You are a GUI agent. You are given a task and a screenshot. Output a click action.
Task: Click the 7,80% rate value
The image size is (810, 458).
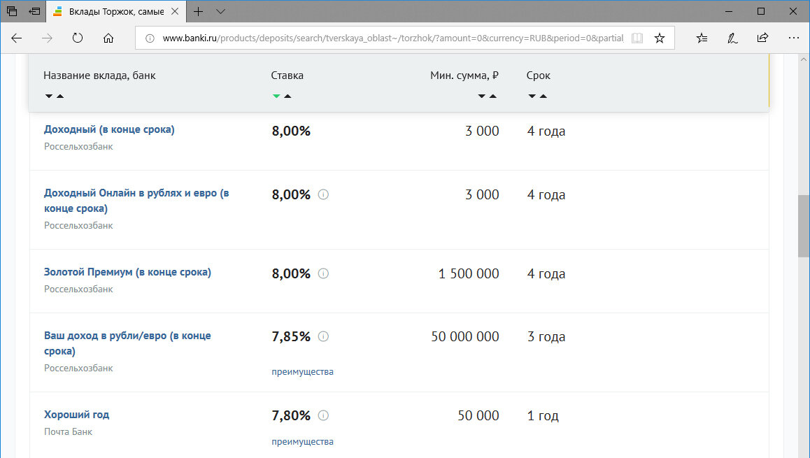click(291, 415)
